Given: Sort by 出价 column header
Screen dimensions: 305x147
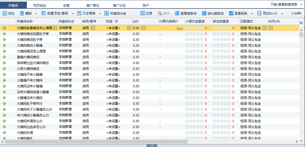Looking at the screenshot, I should pos(145,21).
